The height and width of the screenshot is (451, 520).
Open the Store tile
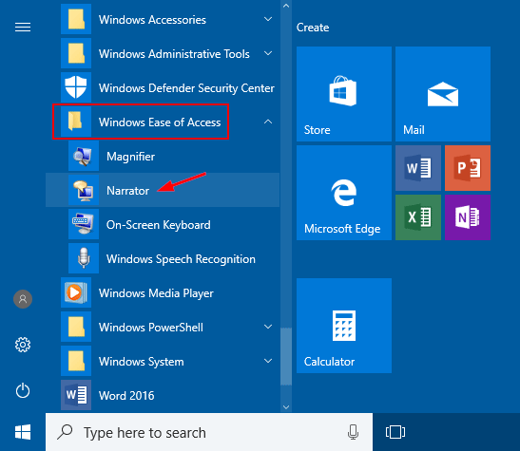[344, 94]
